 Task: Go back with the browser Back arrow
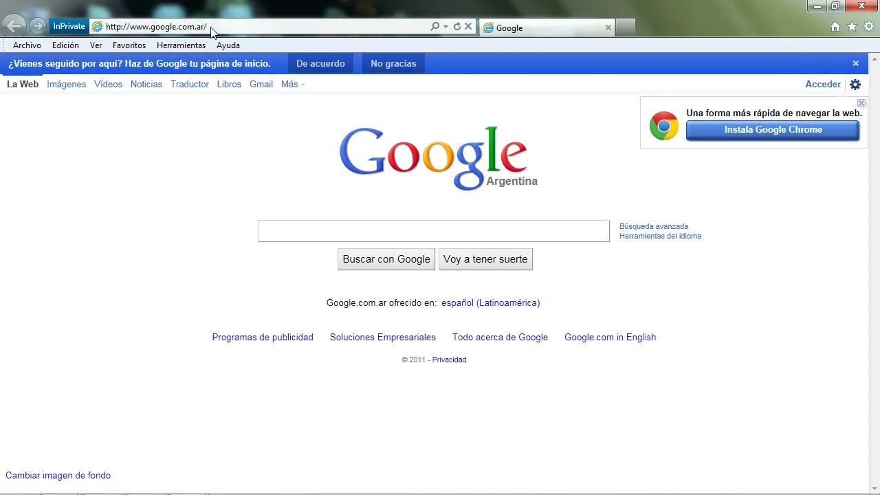(14, 27)
